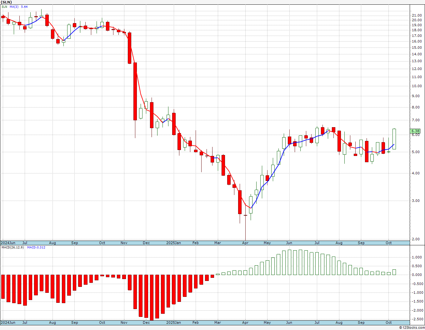The width and height of the screenshot is (425, 330).
Task: Select the 2025Jan marker on price timeline
Action: pyautogui.click(x=173, y=243)
